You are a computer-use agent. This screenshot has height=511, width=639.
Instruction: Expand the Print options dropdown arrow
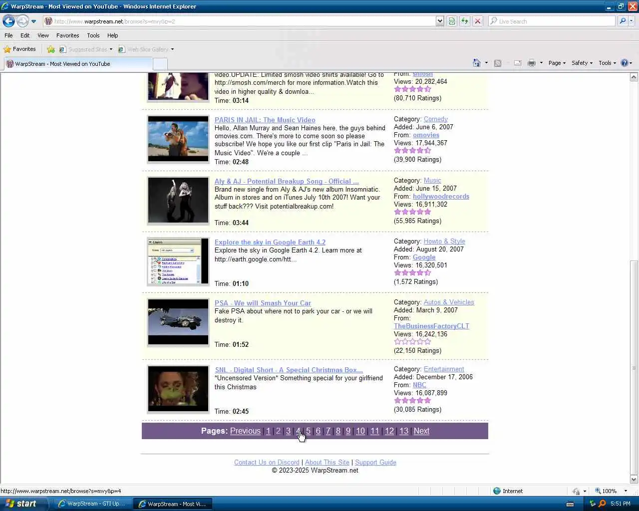[541, 63]
